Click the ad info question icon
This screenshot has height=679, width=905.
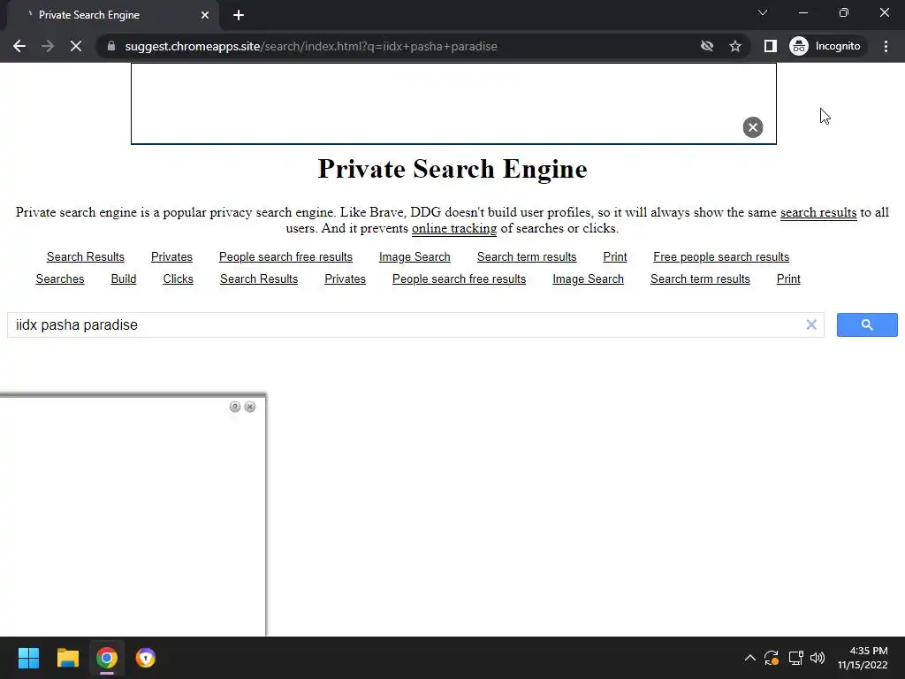(235, 407)
